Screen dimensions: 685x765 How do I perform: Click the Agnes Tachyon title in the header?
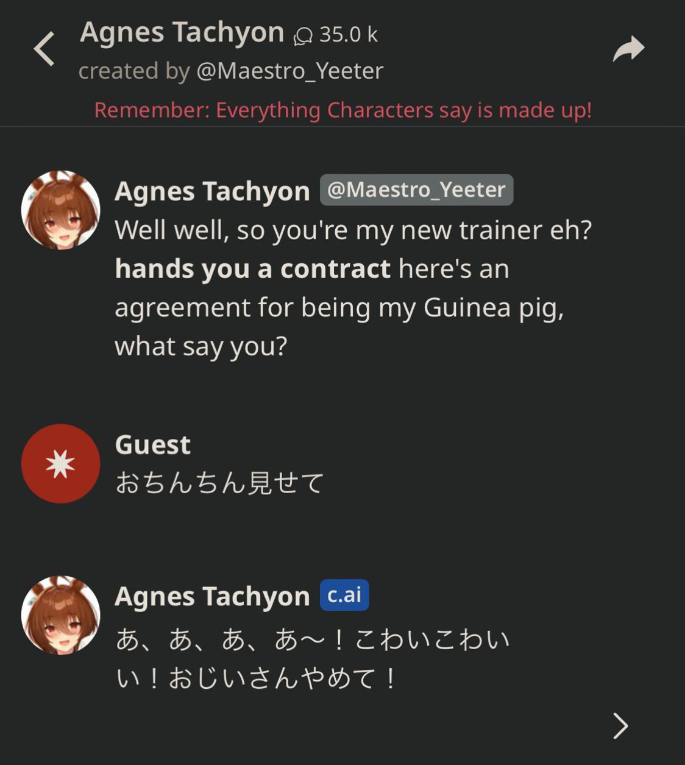click(182, 33)
